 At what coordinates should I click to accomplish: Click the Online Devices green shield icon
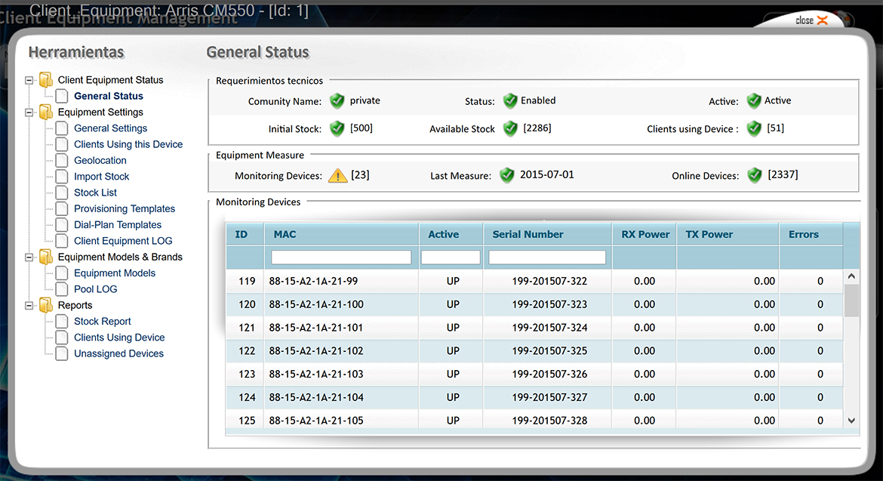pyautogui.click(x=754, y=175)
